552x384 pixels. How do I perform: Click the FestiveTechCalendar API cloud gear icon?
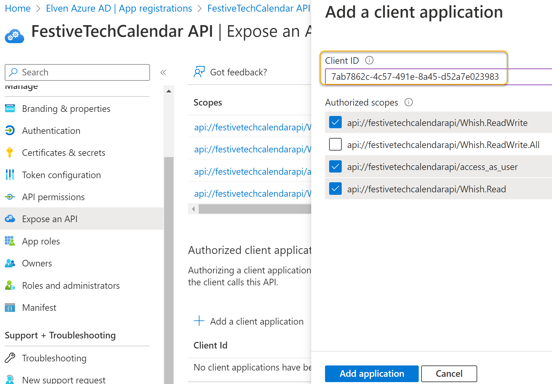click(x=14, y=36)
